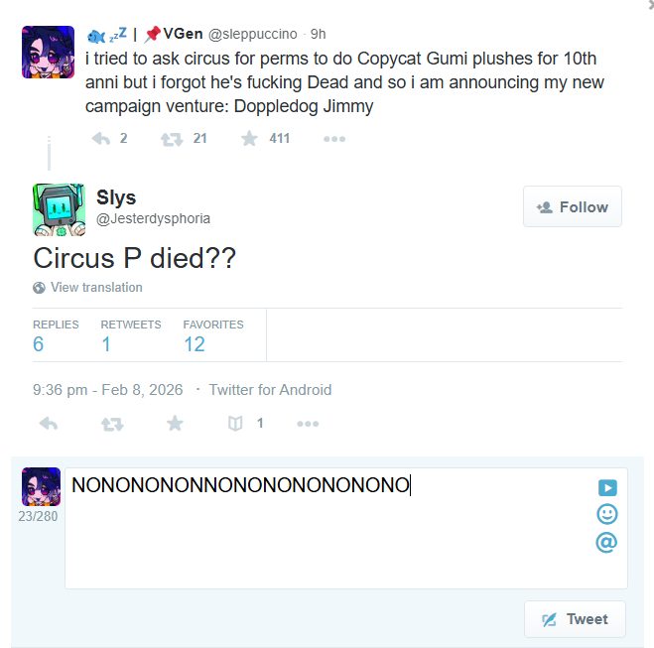Retweet the Circus P died tweet

tap(112, 424)
